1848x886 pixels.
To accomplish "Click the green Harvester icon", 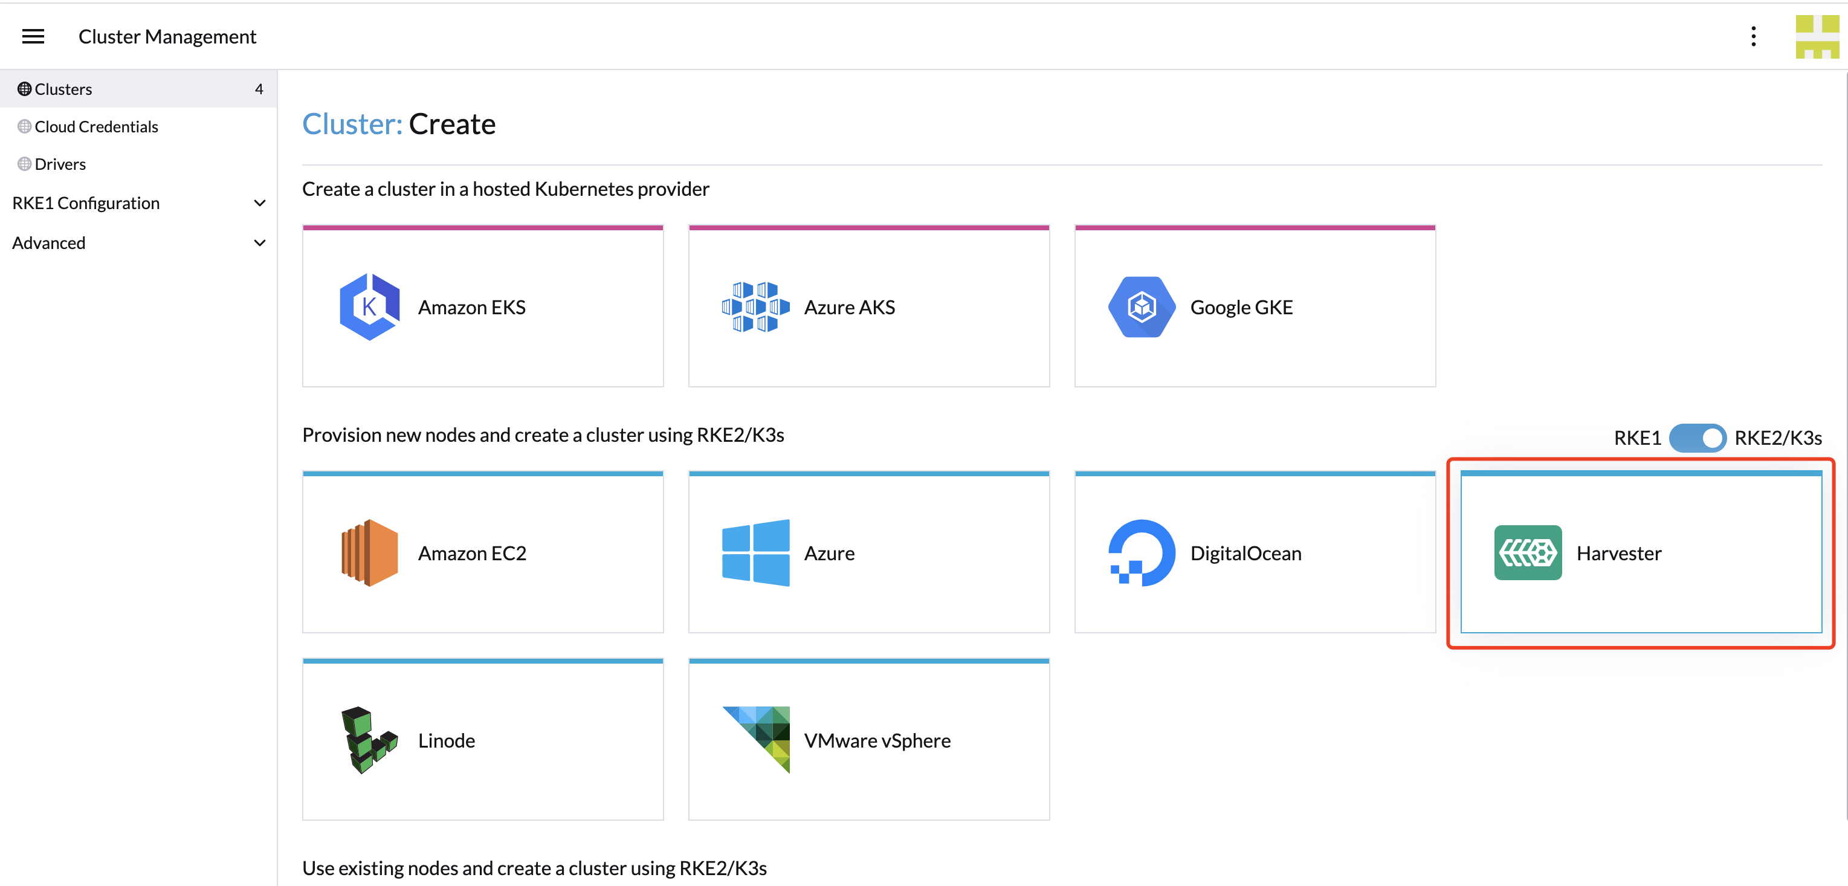I will (x=1527, y=553).
